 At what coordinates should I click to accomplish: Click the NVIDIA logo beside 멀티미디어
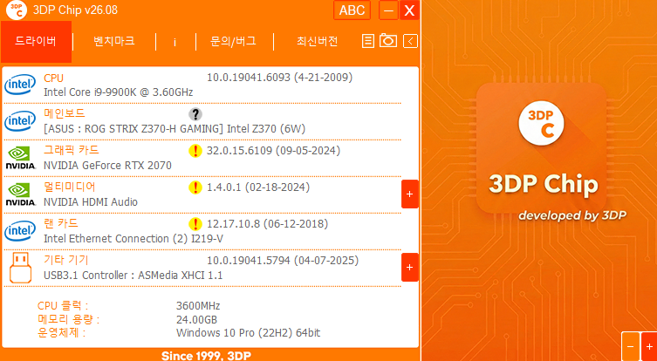[20, 194]
